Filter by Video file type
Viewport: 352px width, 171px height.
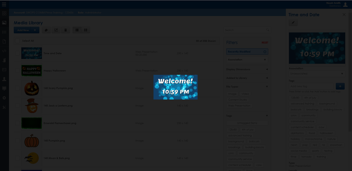(x=245, y=94)
